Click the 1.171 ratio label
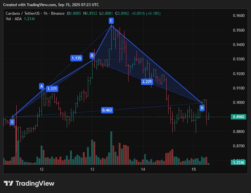Viewport: 251px width, 193px height. tap(52, 89)
